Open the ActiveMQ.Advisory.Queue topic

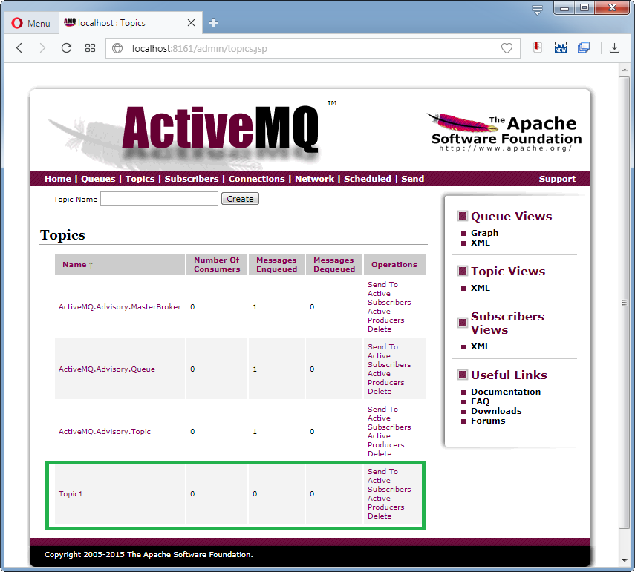coord(107,369)
